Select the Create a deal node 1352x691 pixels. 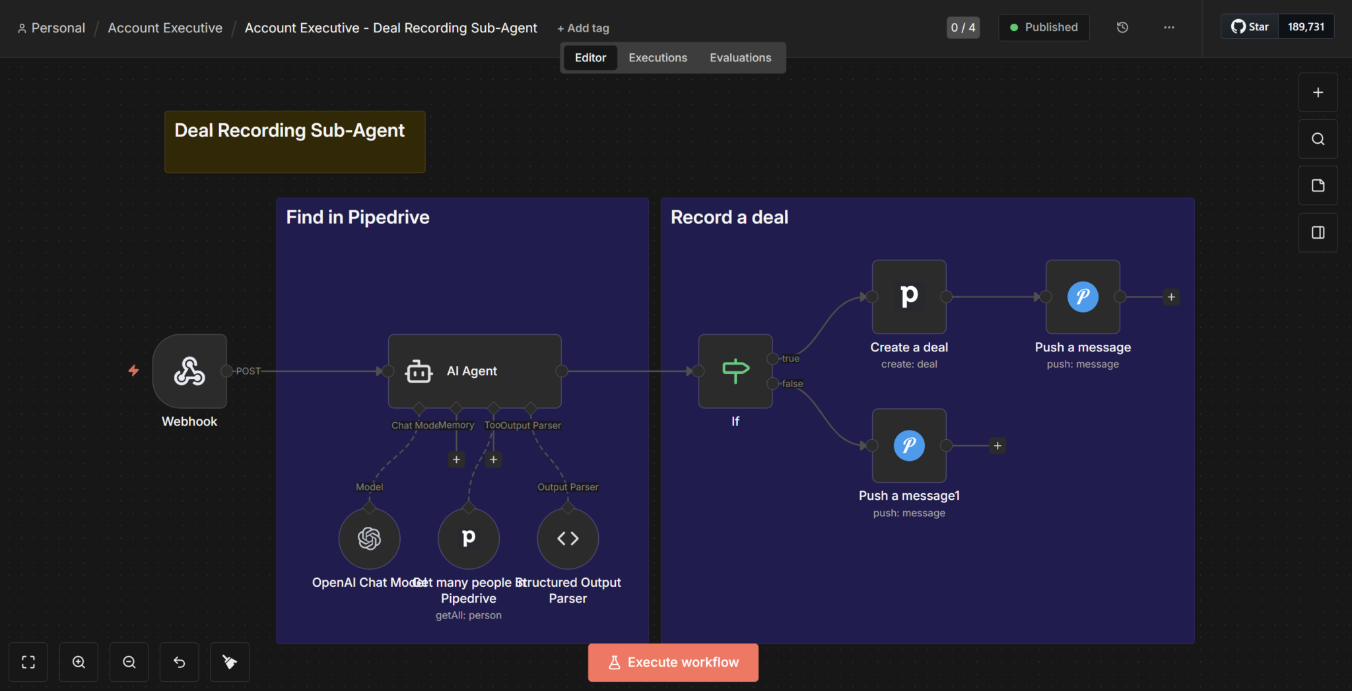tap(909, 297)
